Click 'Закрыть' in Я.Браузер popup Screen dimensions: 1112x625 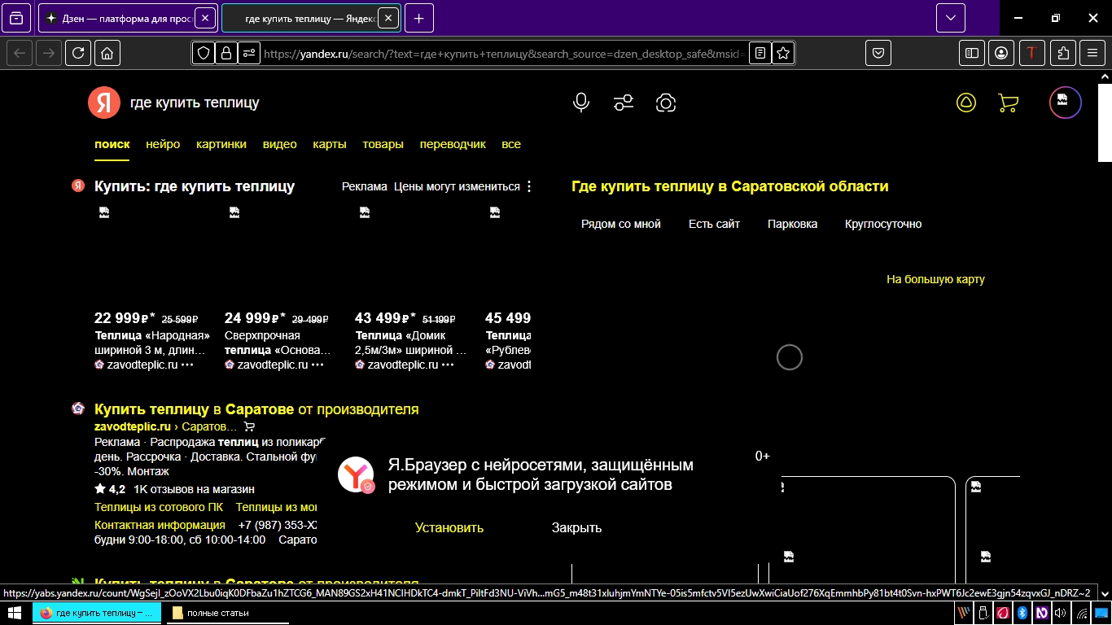[x=576, y=527]
